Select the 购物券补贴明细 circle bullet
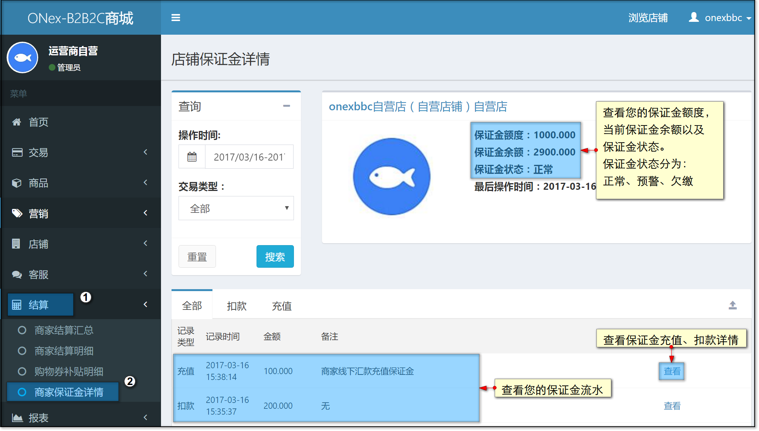Image resolution: width=759 pixels, height=431 pixels. click(22, 371)
